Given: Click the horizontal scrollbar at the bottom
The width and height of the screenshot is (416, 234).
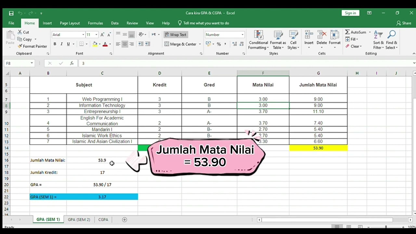Looking at the screenshot, I should 328,220.
